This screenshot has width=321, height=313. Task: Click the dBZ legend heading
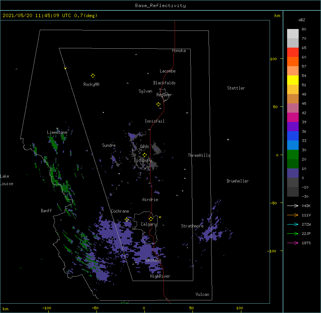pyautogui.click(x=302, y=20)
